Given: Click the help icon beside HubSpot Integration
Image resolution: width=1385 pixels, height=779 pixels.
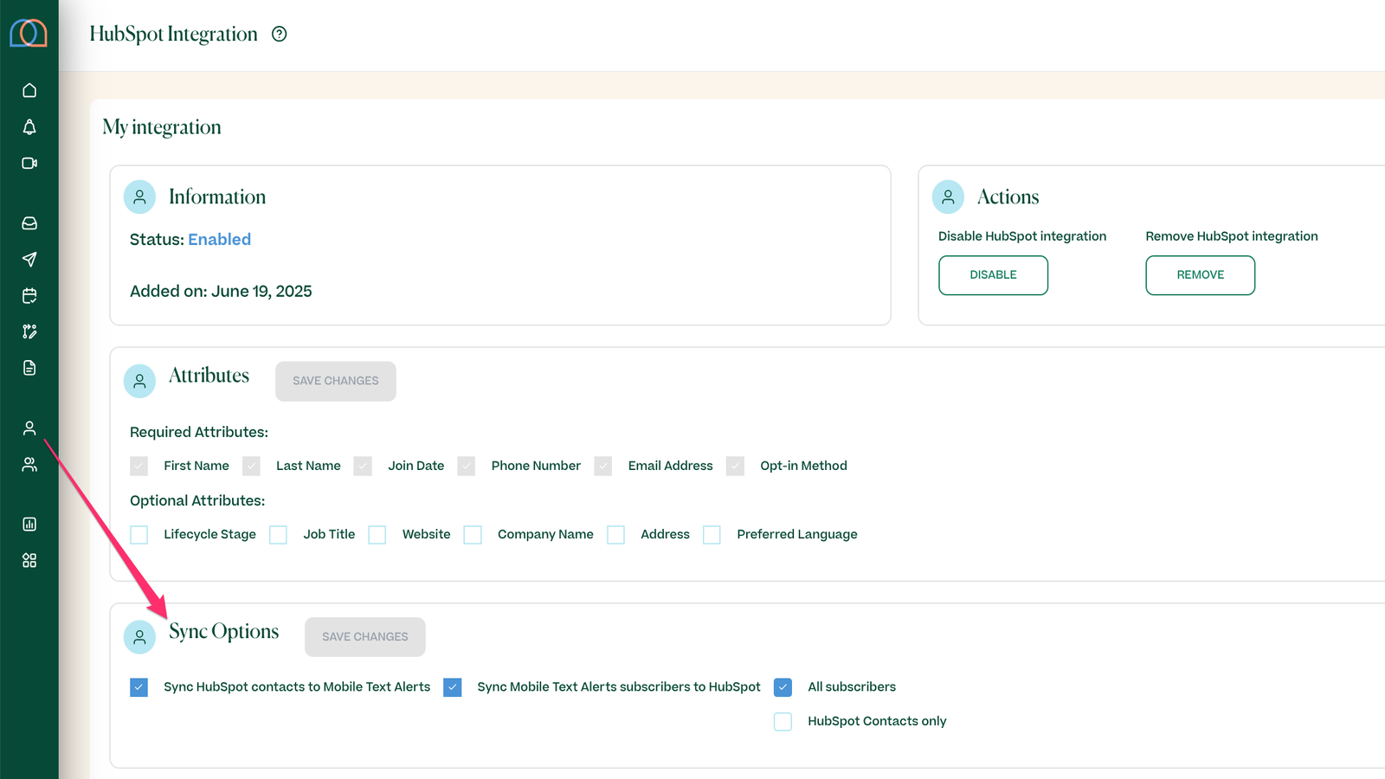Looking at the screenshot, I should 279,35.
